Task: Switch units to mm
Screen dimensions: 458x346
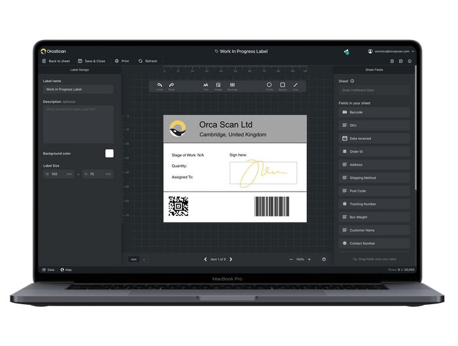Action: [133, 259]
